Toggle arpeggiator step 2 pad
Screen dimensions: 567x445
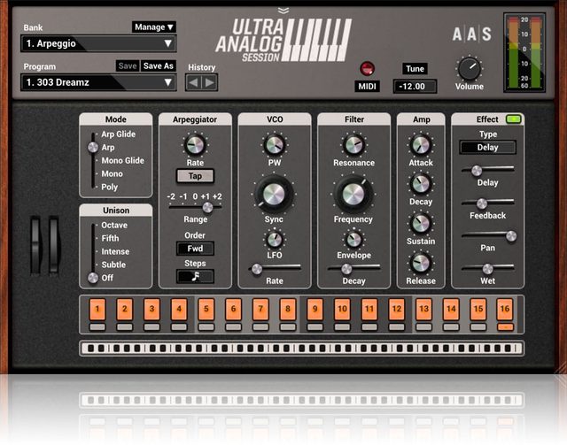point(124,309)
